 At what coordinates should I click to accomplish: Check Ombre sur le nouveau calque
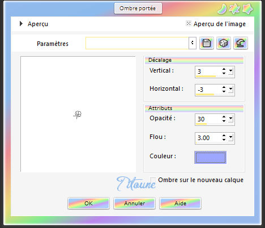coord(153,180)
